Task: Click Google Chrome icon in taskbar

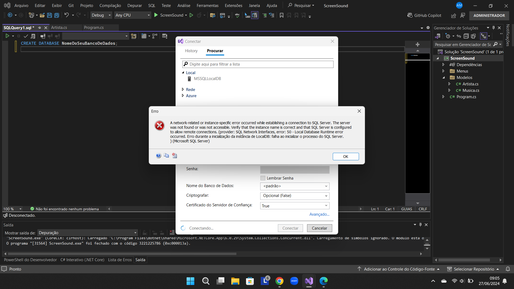Action: tap(279, 281)
